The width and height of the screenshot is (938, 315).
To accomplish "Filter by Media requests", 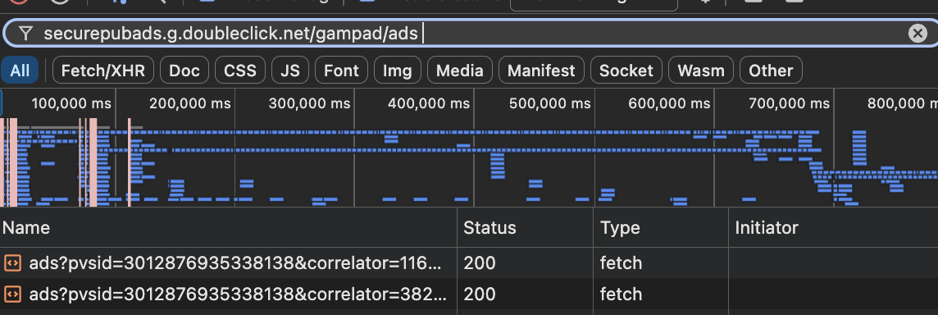I will (x=459, y=71).
